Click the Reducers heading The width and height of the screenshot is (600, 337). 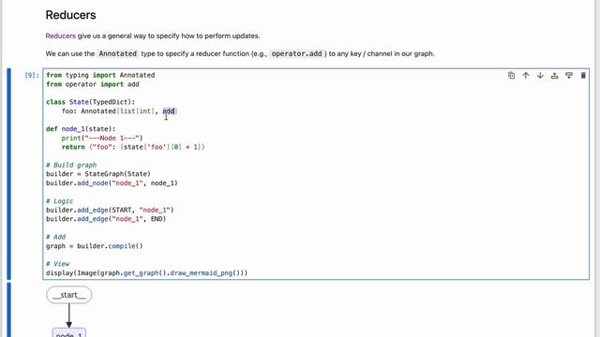[x=71, y=15]
